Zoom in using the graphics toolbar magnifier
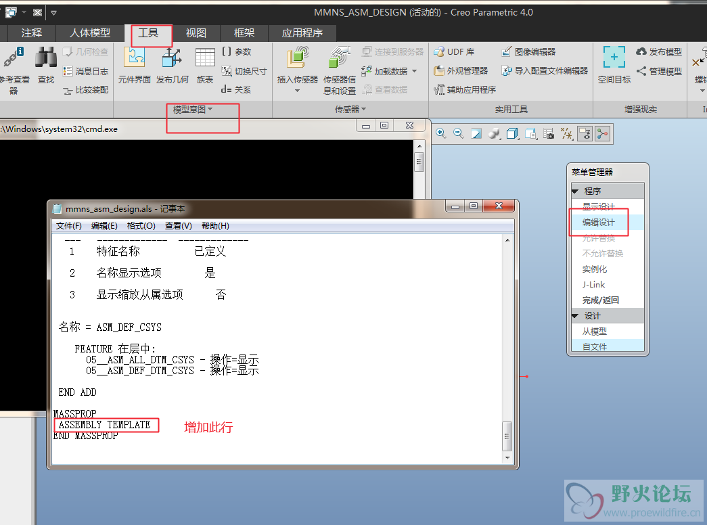 (440, 133)
